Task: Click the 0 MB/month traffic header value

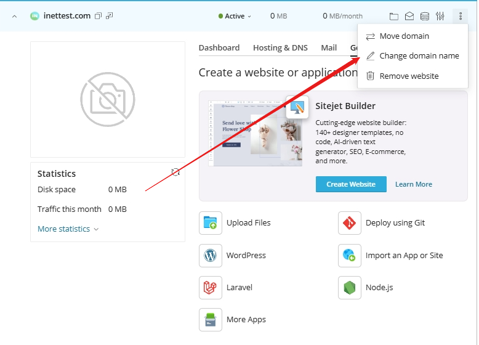Action: point(342,16)
